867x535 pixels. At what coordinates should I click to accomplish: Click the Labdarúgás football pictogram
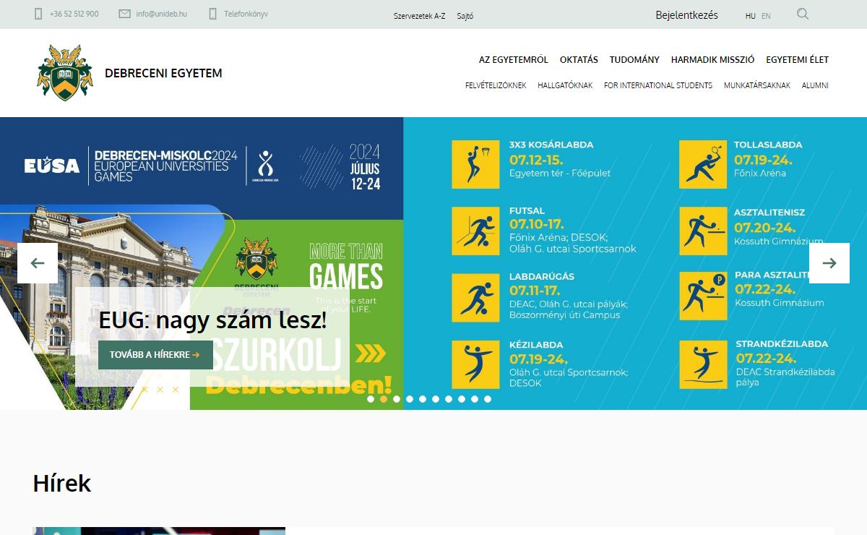[x=475, y=297]
